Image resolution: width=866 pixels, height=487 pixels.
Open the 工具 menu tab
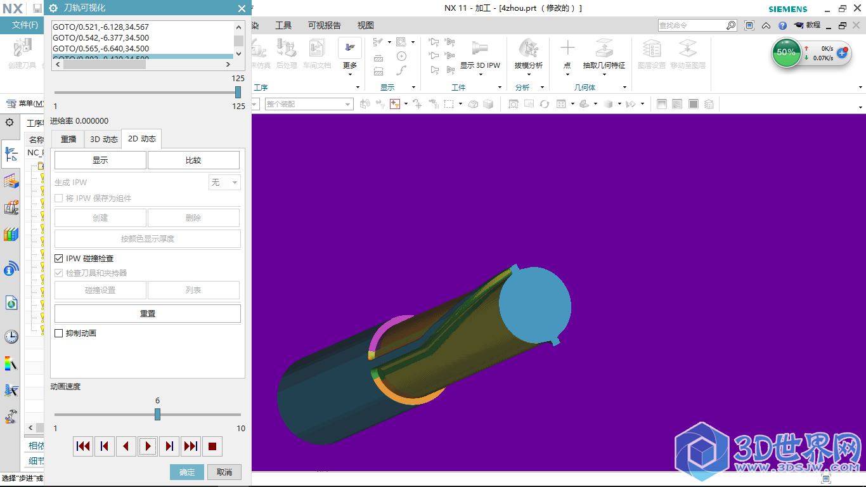(x=283, y=25)
